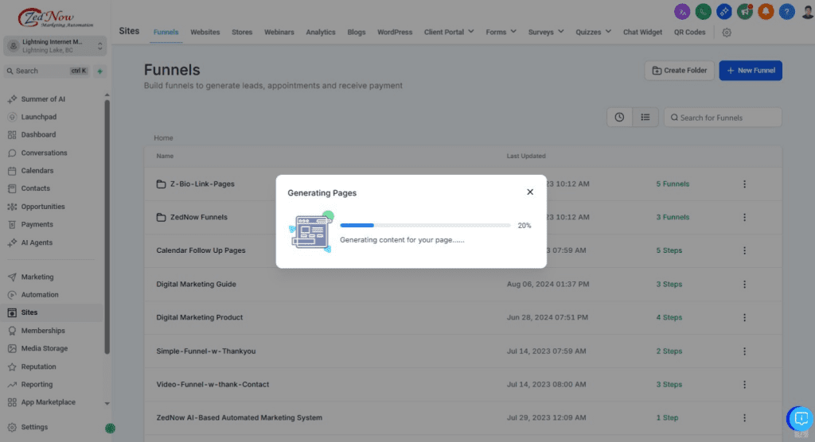
Task: Open options for Calendar Follow Up Pages
Action: (744, 250)
